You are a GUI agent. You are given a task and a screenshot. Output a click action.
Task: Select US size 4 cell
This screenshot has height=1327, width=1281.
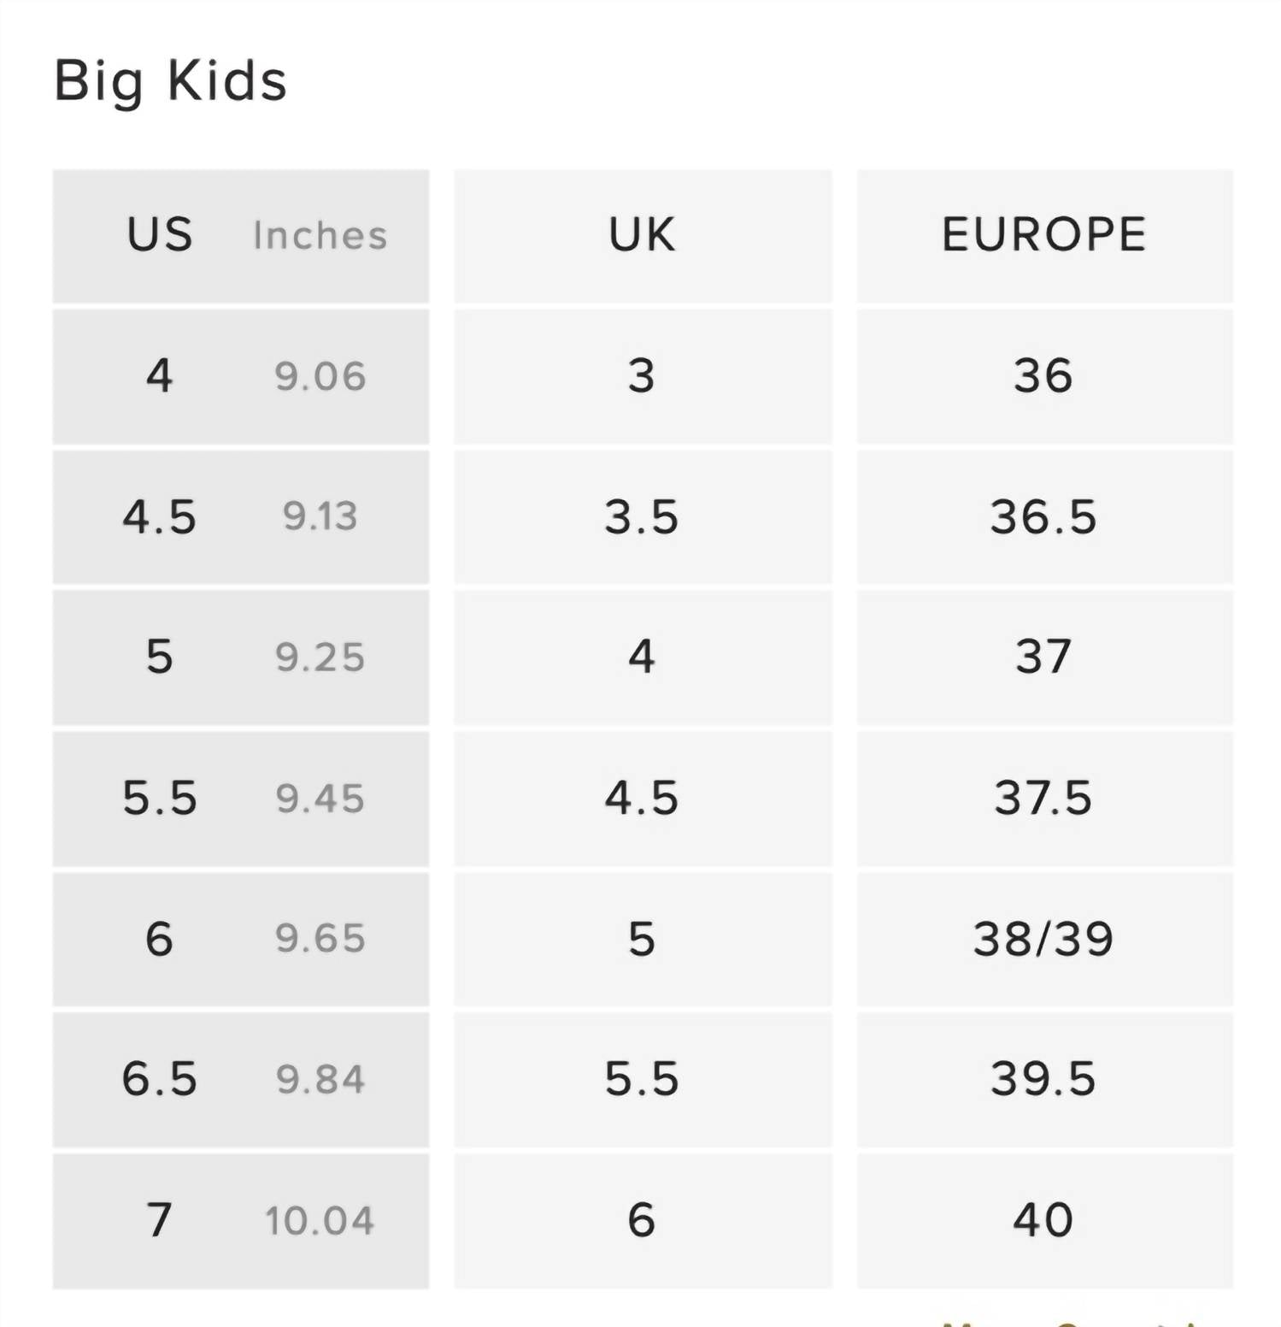tap(160, 376)
